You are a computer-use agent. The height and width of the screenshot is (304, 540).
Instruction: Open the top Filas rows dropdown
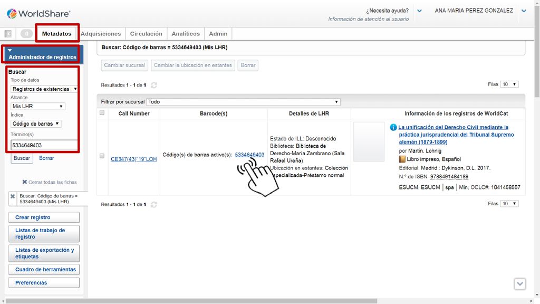click(509, 84)
